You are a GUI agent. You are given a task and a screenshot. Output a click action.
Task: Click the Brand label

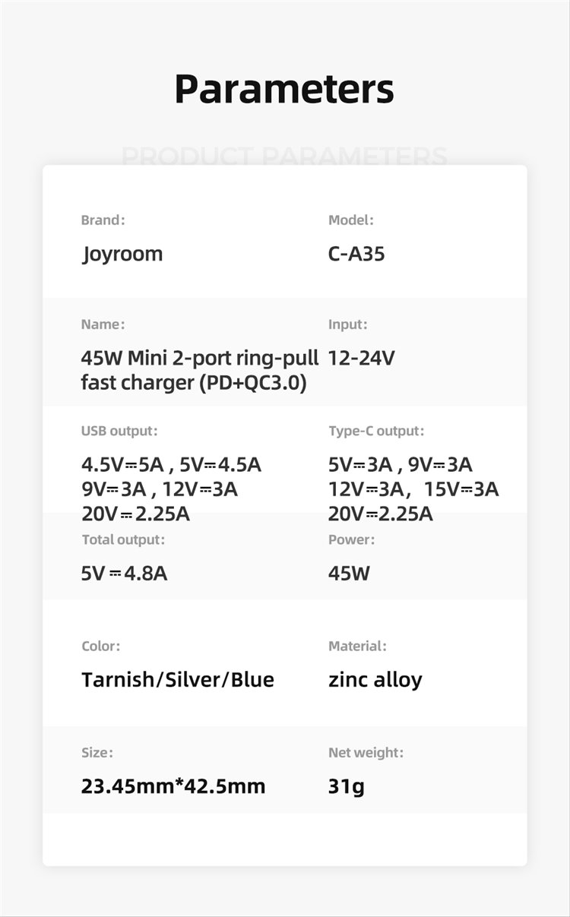(103, 220)
